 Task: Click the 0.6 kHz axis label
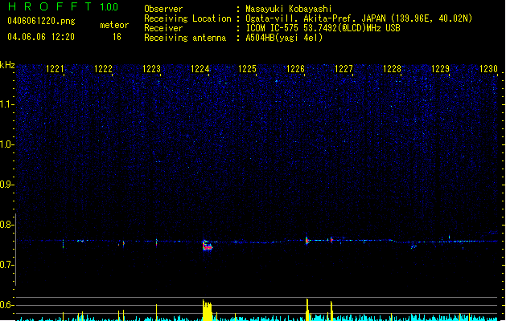click(6, 305)
